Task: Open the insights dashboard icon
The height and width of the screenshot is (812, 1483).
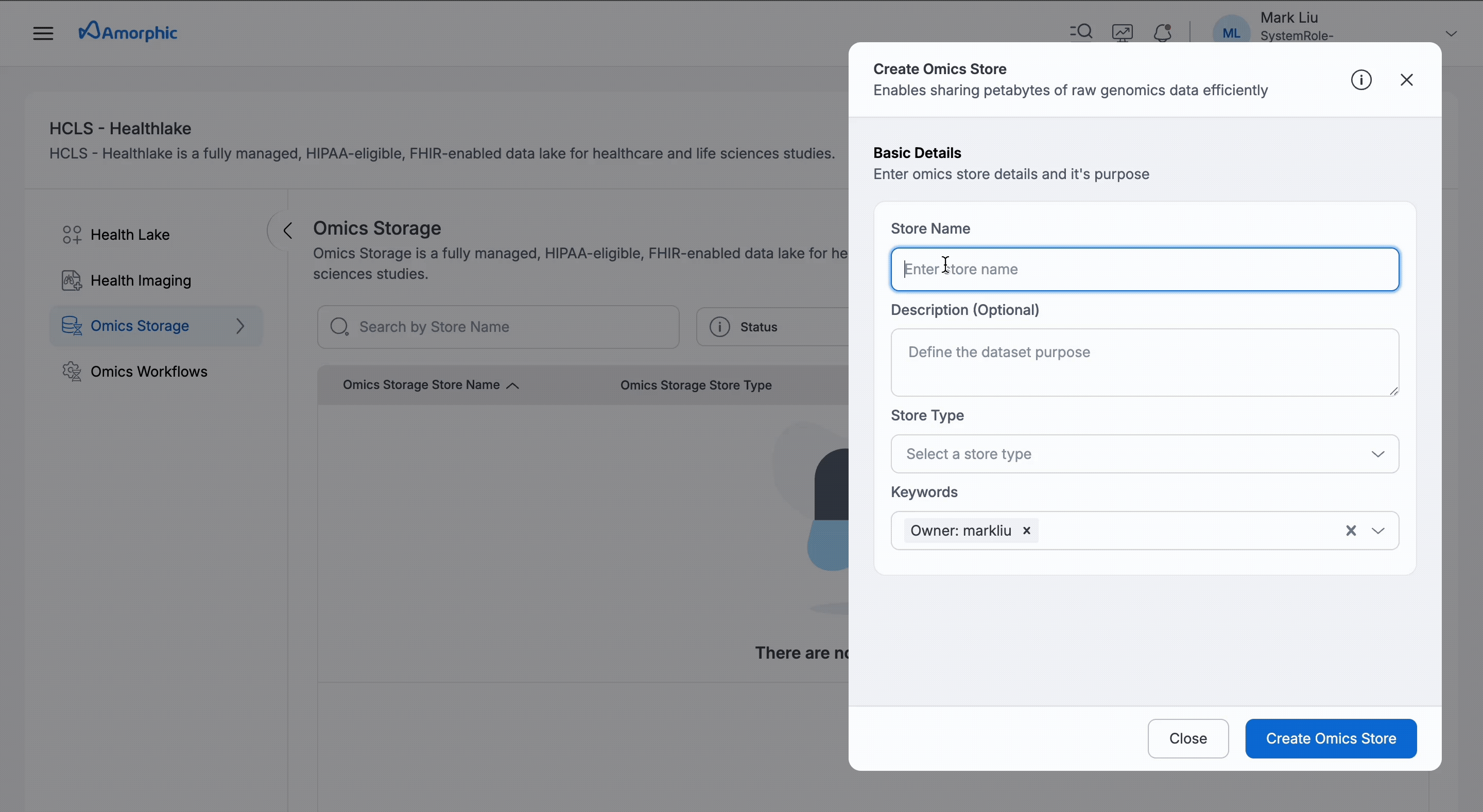Action: point(1122,33)
